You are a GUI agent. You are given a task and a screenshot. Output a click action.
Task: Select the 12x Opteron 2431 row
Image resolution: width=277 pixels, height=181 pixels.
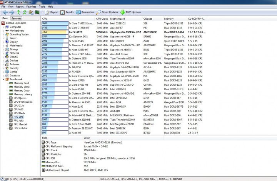click(123, 37)
